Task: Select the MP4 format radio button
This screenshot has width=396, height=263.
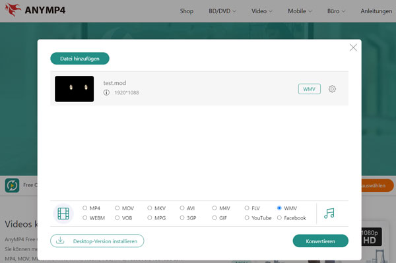Action: [x=85, y=208]
